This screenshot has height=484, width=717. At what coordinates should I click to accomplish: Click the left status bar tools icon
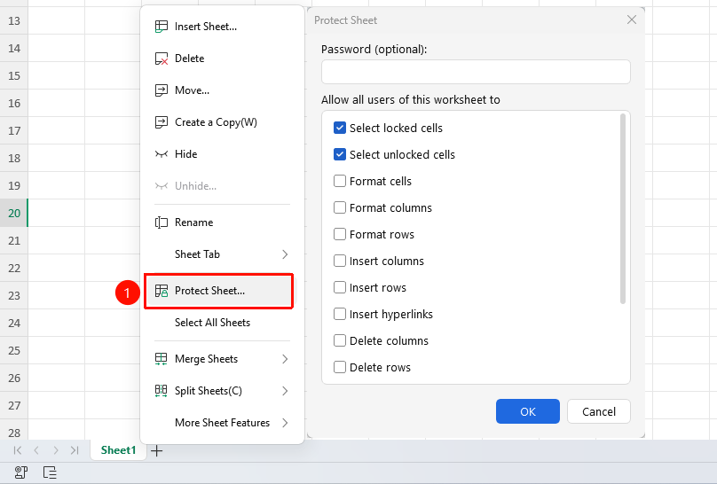(x=21, y=472)
